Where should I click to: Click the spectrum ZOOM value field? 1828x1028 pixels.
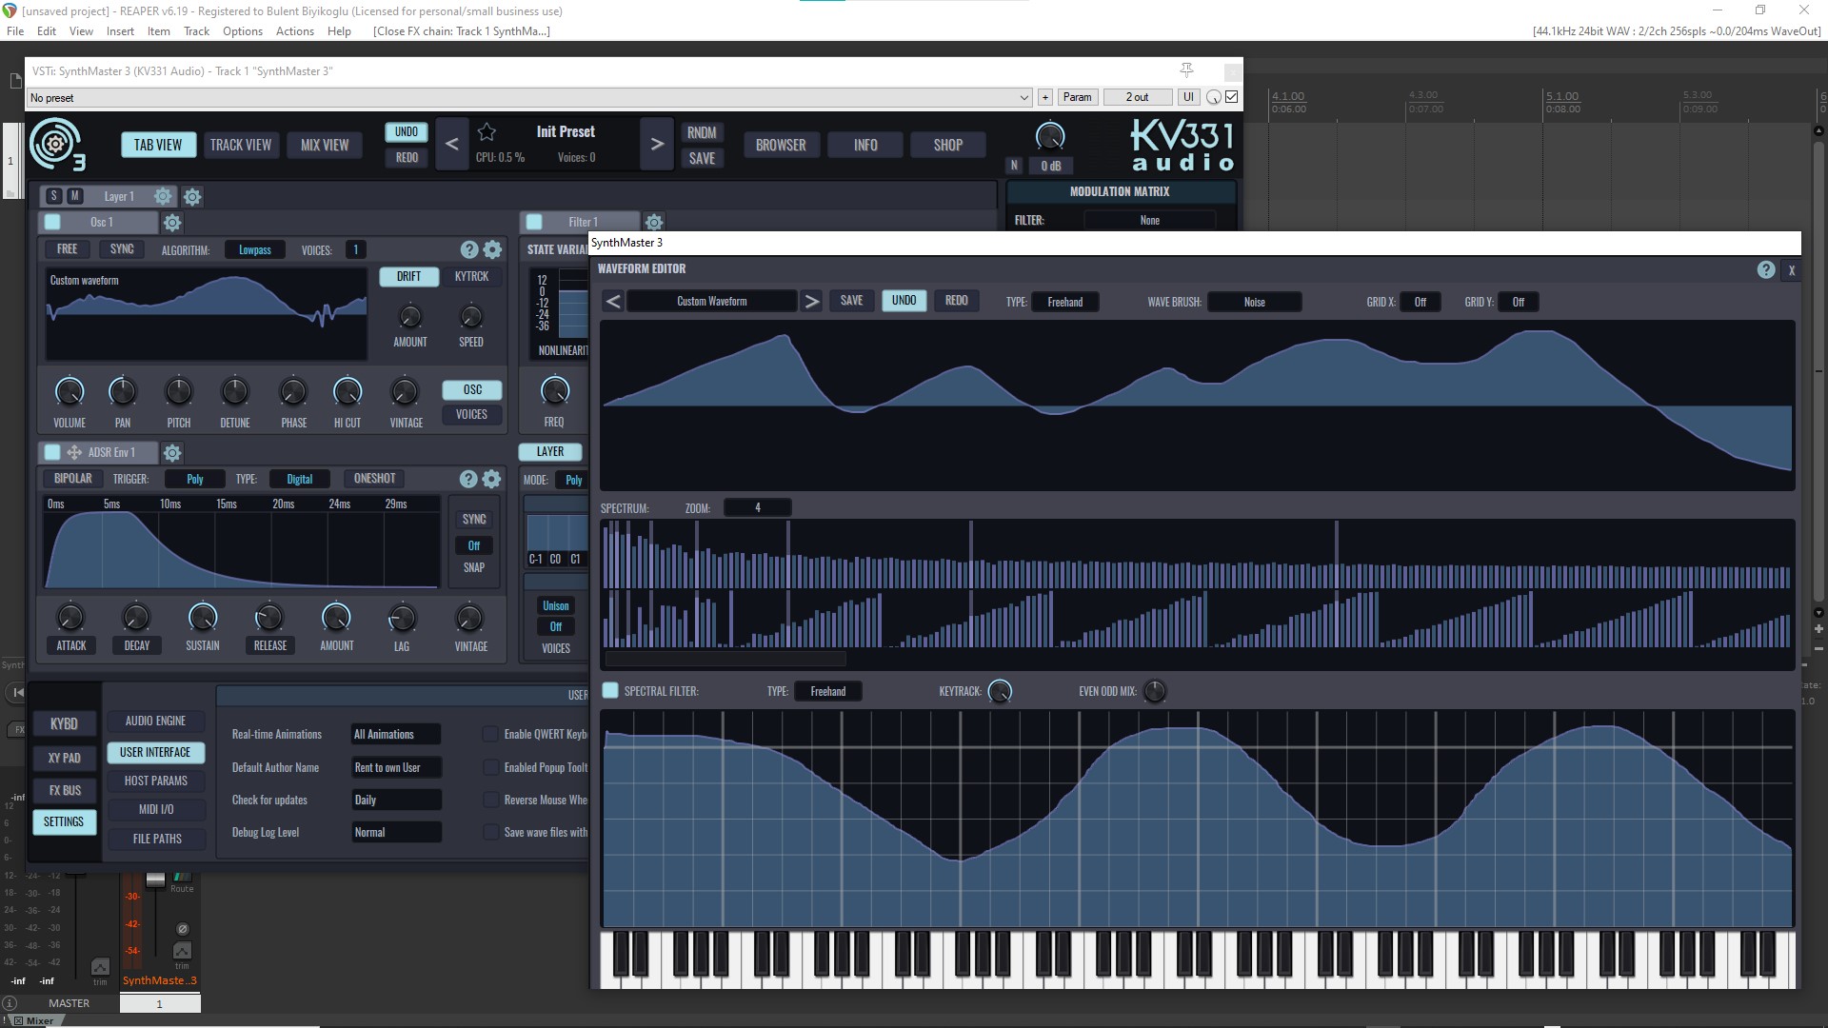758,508
